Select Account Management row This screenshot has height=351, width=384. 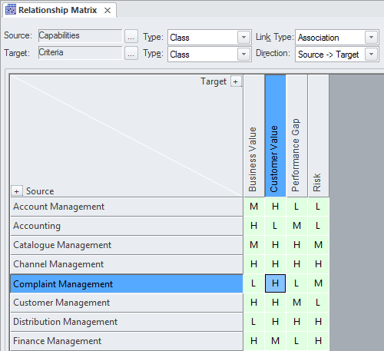127,207
